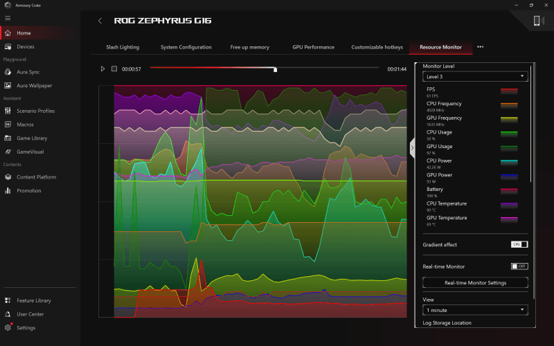The image size is (554, 346).
Task: Click the Scenario Profiles icon
Action: click(x=8, y=111)
